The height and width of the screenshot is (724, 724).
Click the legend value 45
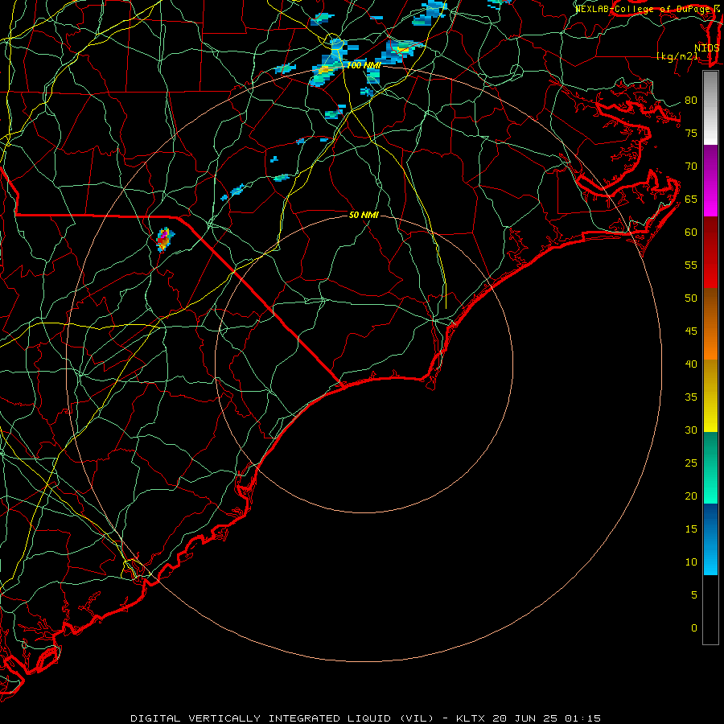pyautogui.click(x=691, y=331)
